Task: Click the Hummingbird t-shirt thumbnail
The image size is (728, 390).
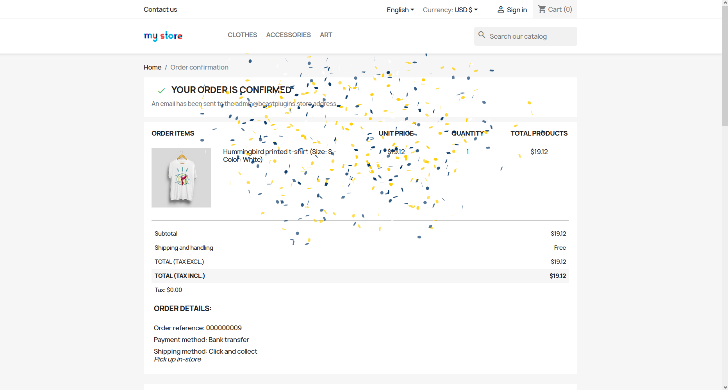Action: (x=181, y=177)
